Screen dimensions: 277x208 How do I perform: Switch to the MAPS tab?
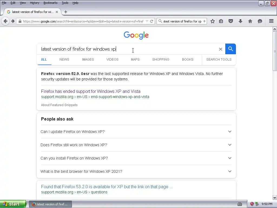coord(135,60)
